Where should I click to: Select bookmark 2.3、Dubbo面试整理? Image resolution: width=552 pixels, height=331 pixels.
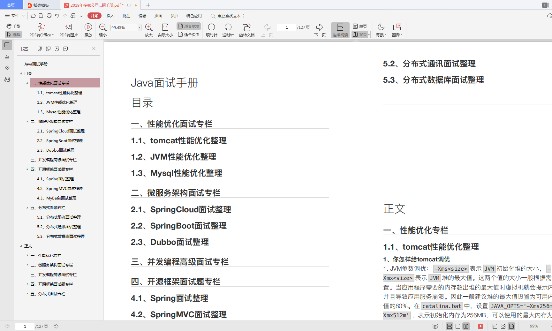point(56,150)
